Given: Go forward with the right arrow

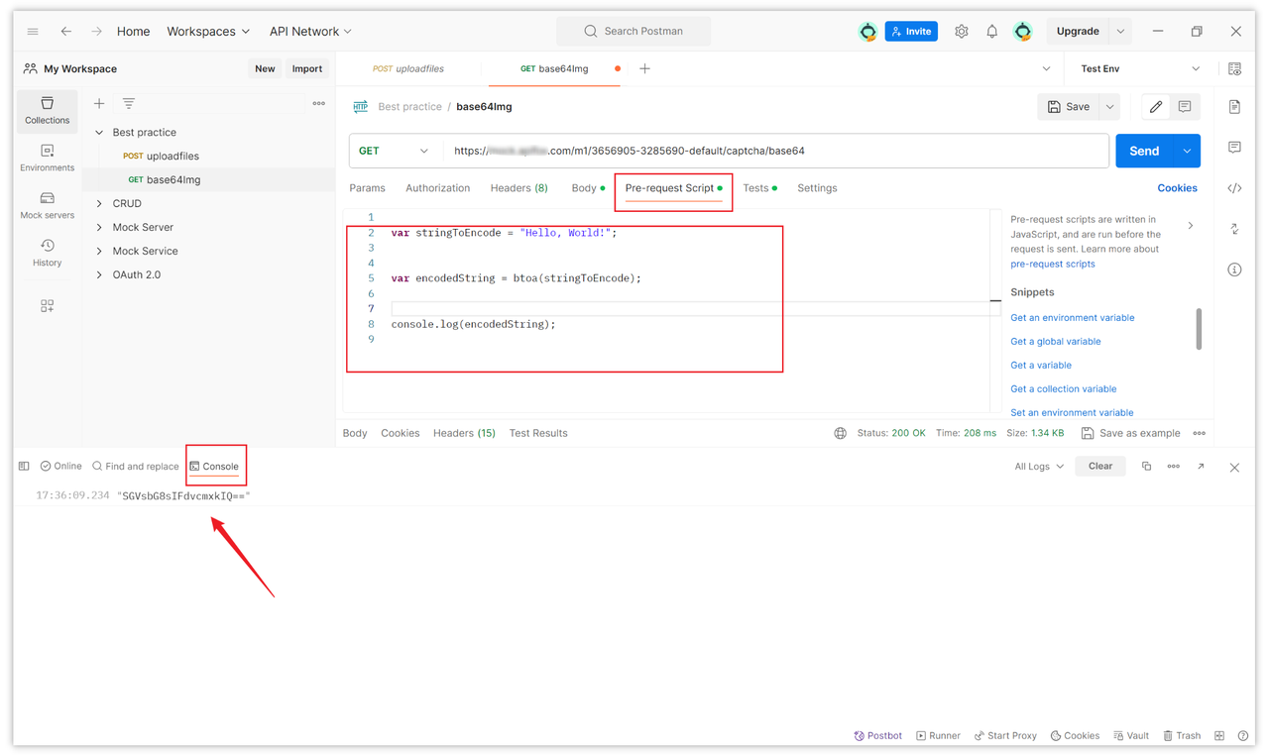Looking at the screenshot, I should point(96,32).
